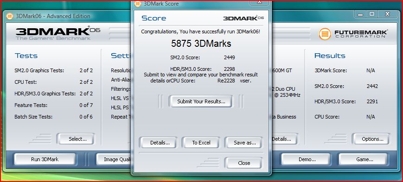Export the results To Excel
This screenshot has height=182, width=403.
(201, 143)
